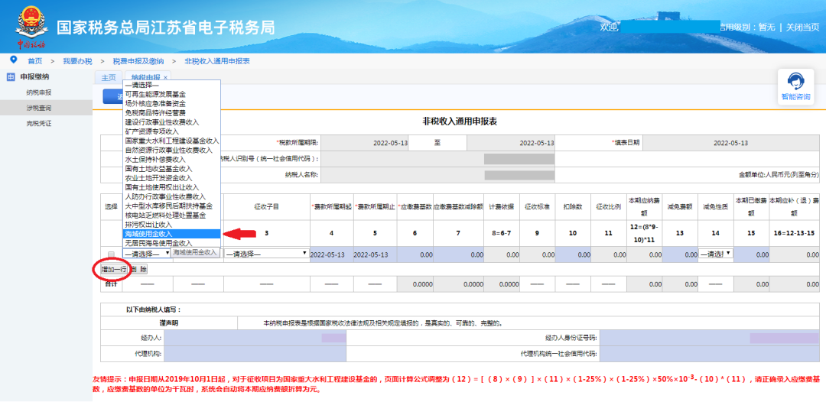Click the 经办人身份证号码 field

pyautogui.click(x=709, y=338)
